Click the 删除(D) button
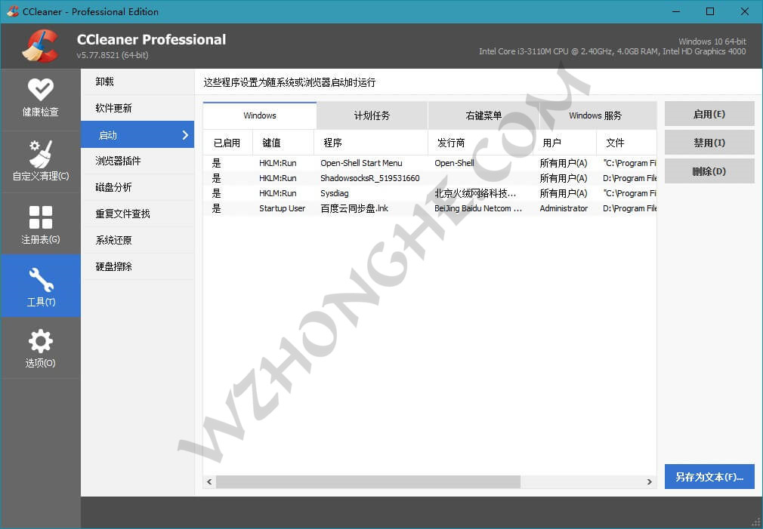 click(709, 171)
